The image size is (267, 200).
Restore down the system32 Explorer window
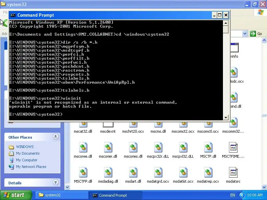click(255, 4)
